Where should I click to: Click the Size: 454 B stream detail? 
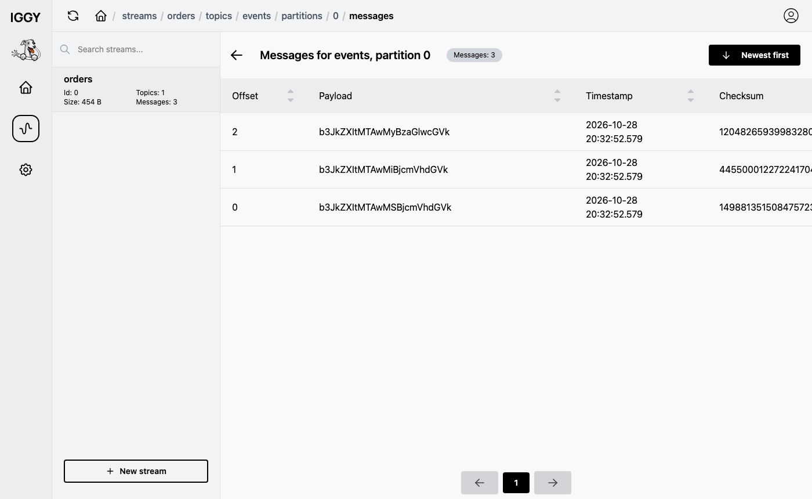tap(82, 102)
